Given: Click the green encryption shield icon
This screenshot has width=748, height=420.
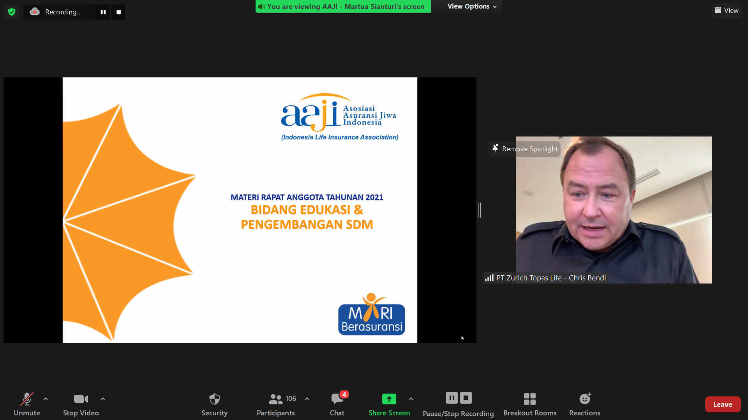Looking at the screenshot, I should tap(12, 12).
